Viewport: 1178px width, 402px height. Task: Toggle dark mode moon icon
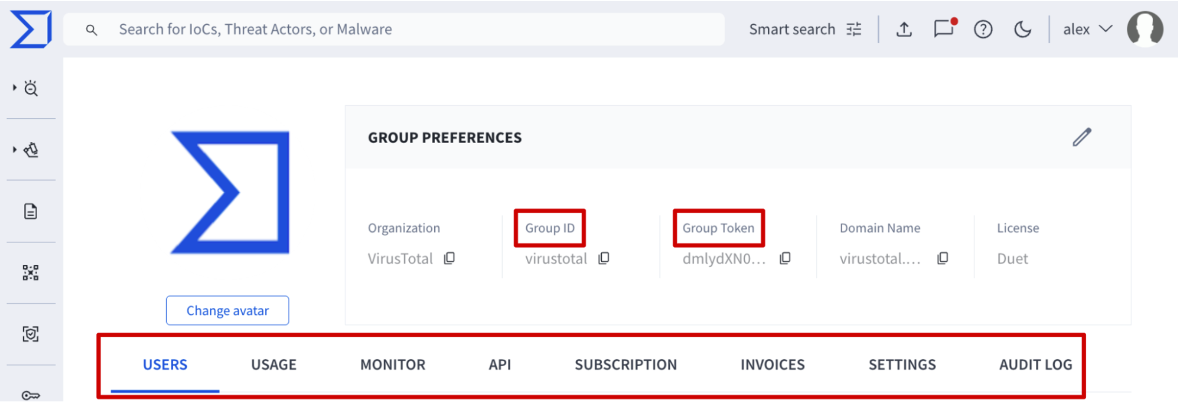click(1022, 29)
